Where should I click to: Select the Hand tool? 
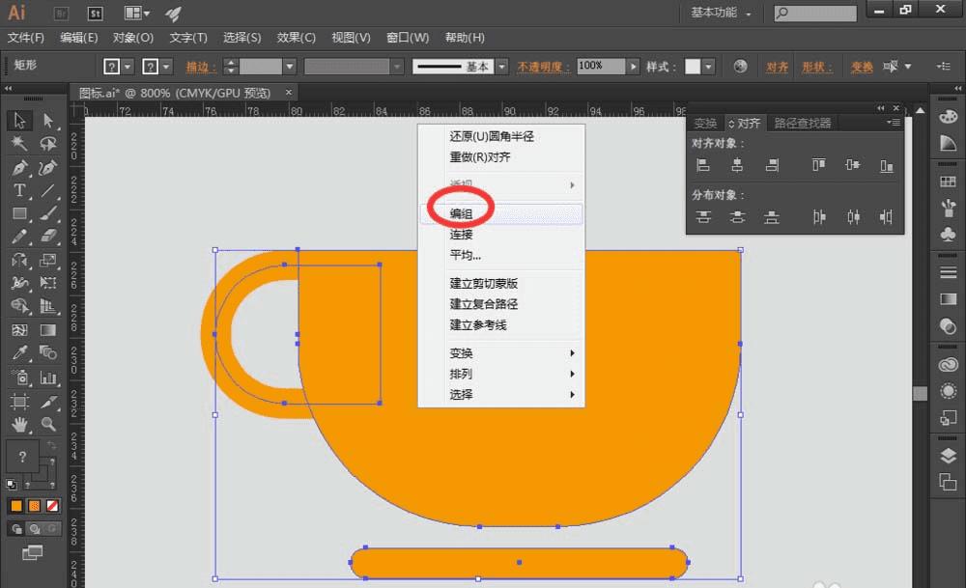(19, 425)
